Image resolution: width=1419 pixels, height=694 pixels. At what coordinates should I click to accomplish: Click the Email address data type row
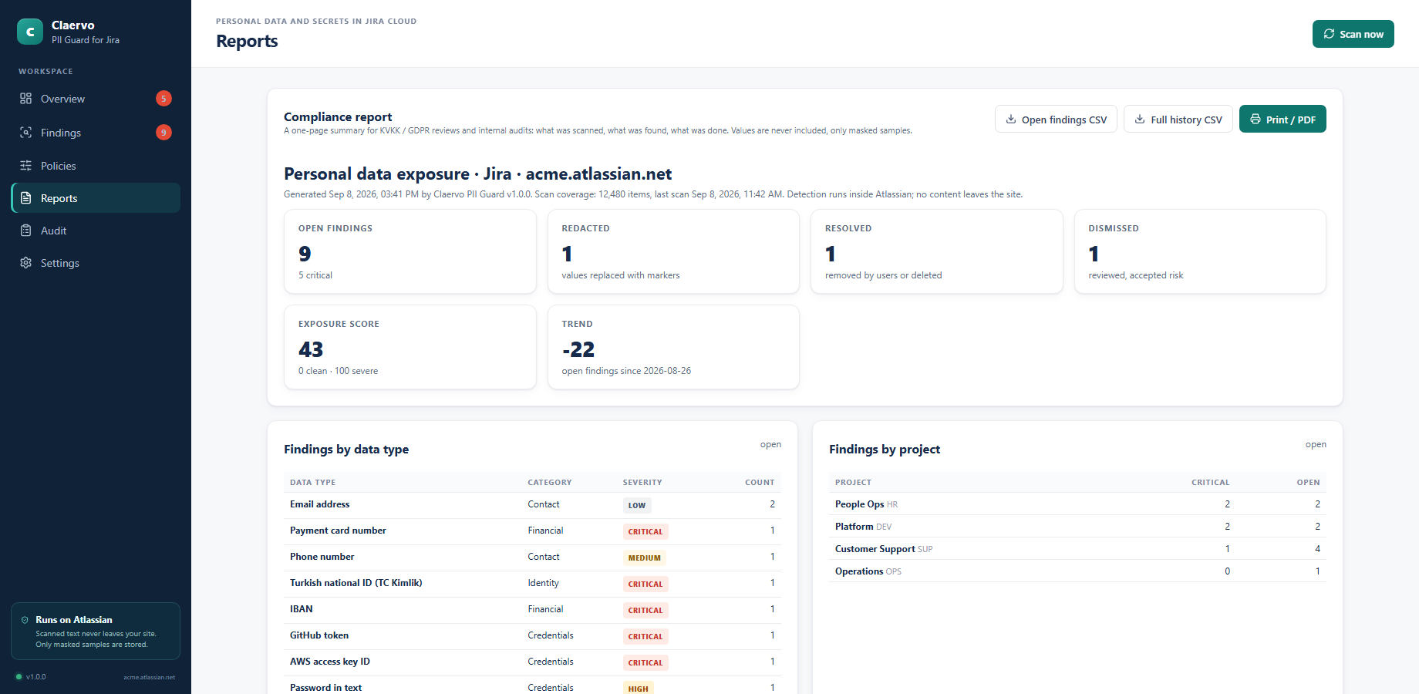pos(532,505)
